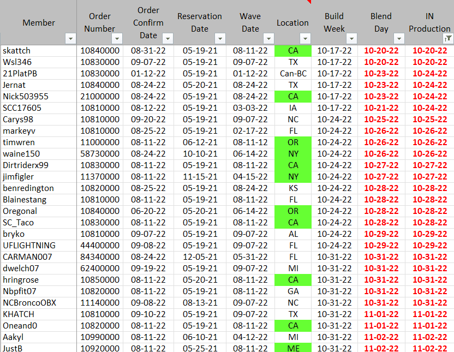Screen dimensions: 454x352
Task: Open the Order Number filter dropdown
Action: pyautogui.click(x=117, y=38)
